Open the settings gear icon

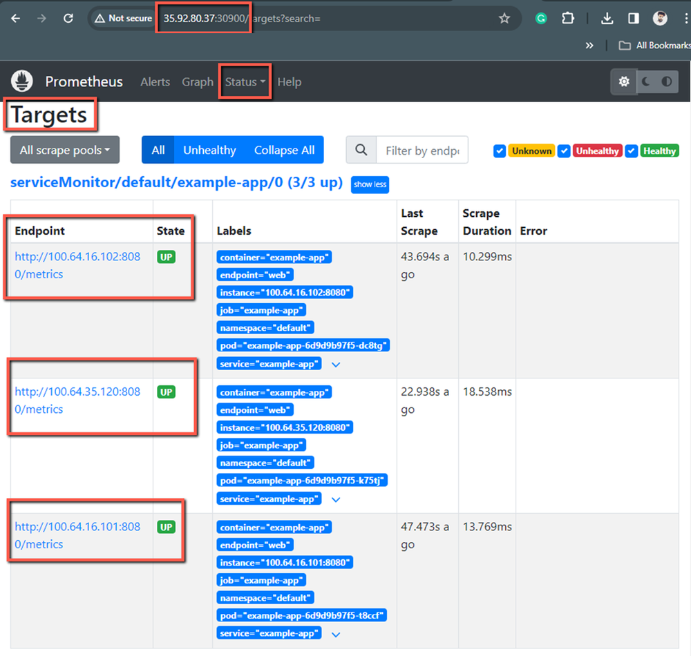coord(624,81)
